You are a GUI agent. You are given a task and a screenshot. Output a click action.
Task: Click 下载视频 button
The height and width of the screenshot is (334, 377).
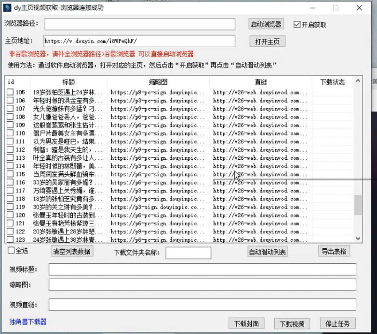pyautogui.click(x=292, y=323)
